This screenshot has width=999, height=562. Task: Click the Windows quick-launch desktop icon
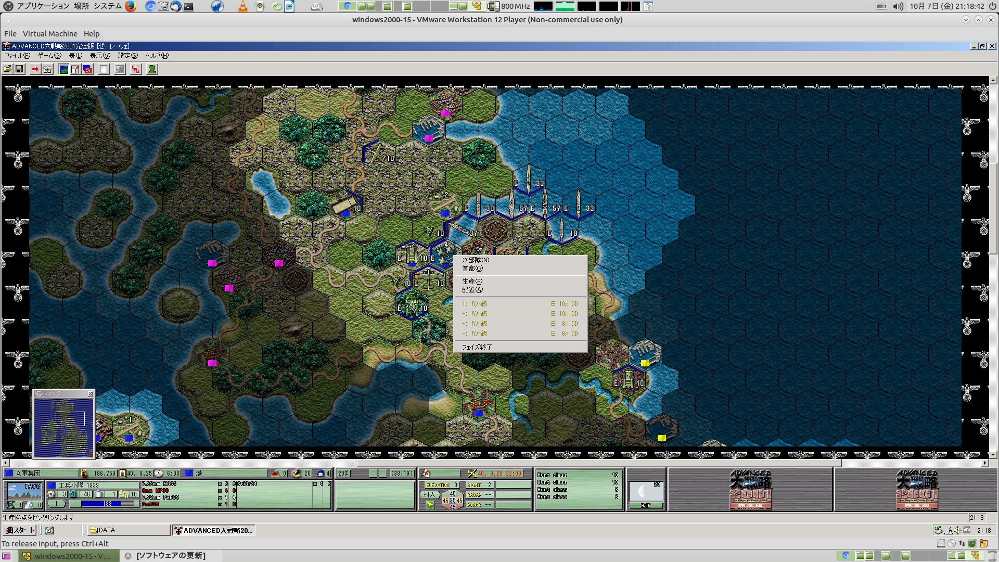[x=49, y=530]
